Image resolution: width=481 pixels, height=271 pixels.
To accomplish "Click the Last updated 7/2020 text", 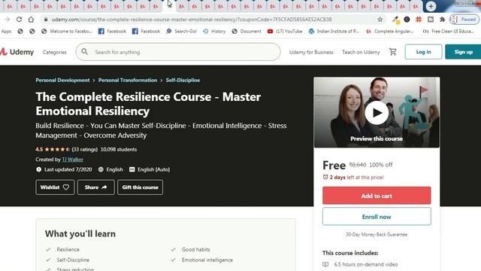I will (x=68, y=169).
